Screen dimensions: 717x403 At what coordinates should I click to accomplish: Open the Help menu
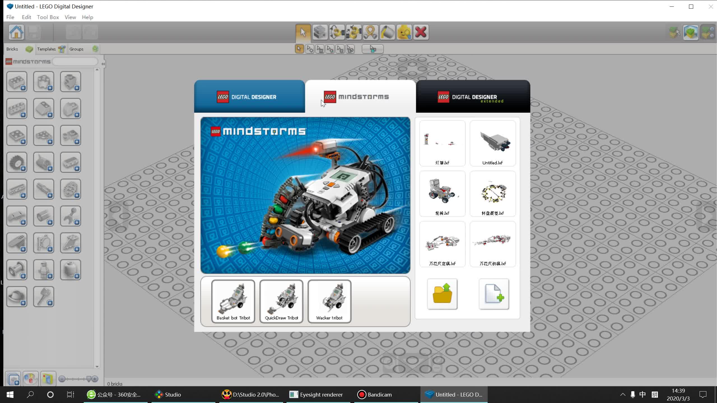pos(87,17)
